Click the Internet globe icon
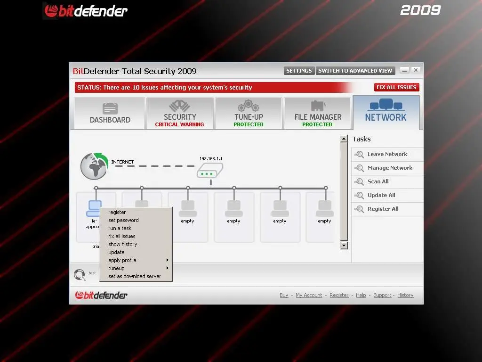The image size is (482, 362). 94,166
